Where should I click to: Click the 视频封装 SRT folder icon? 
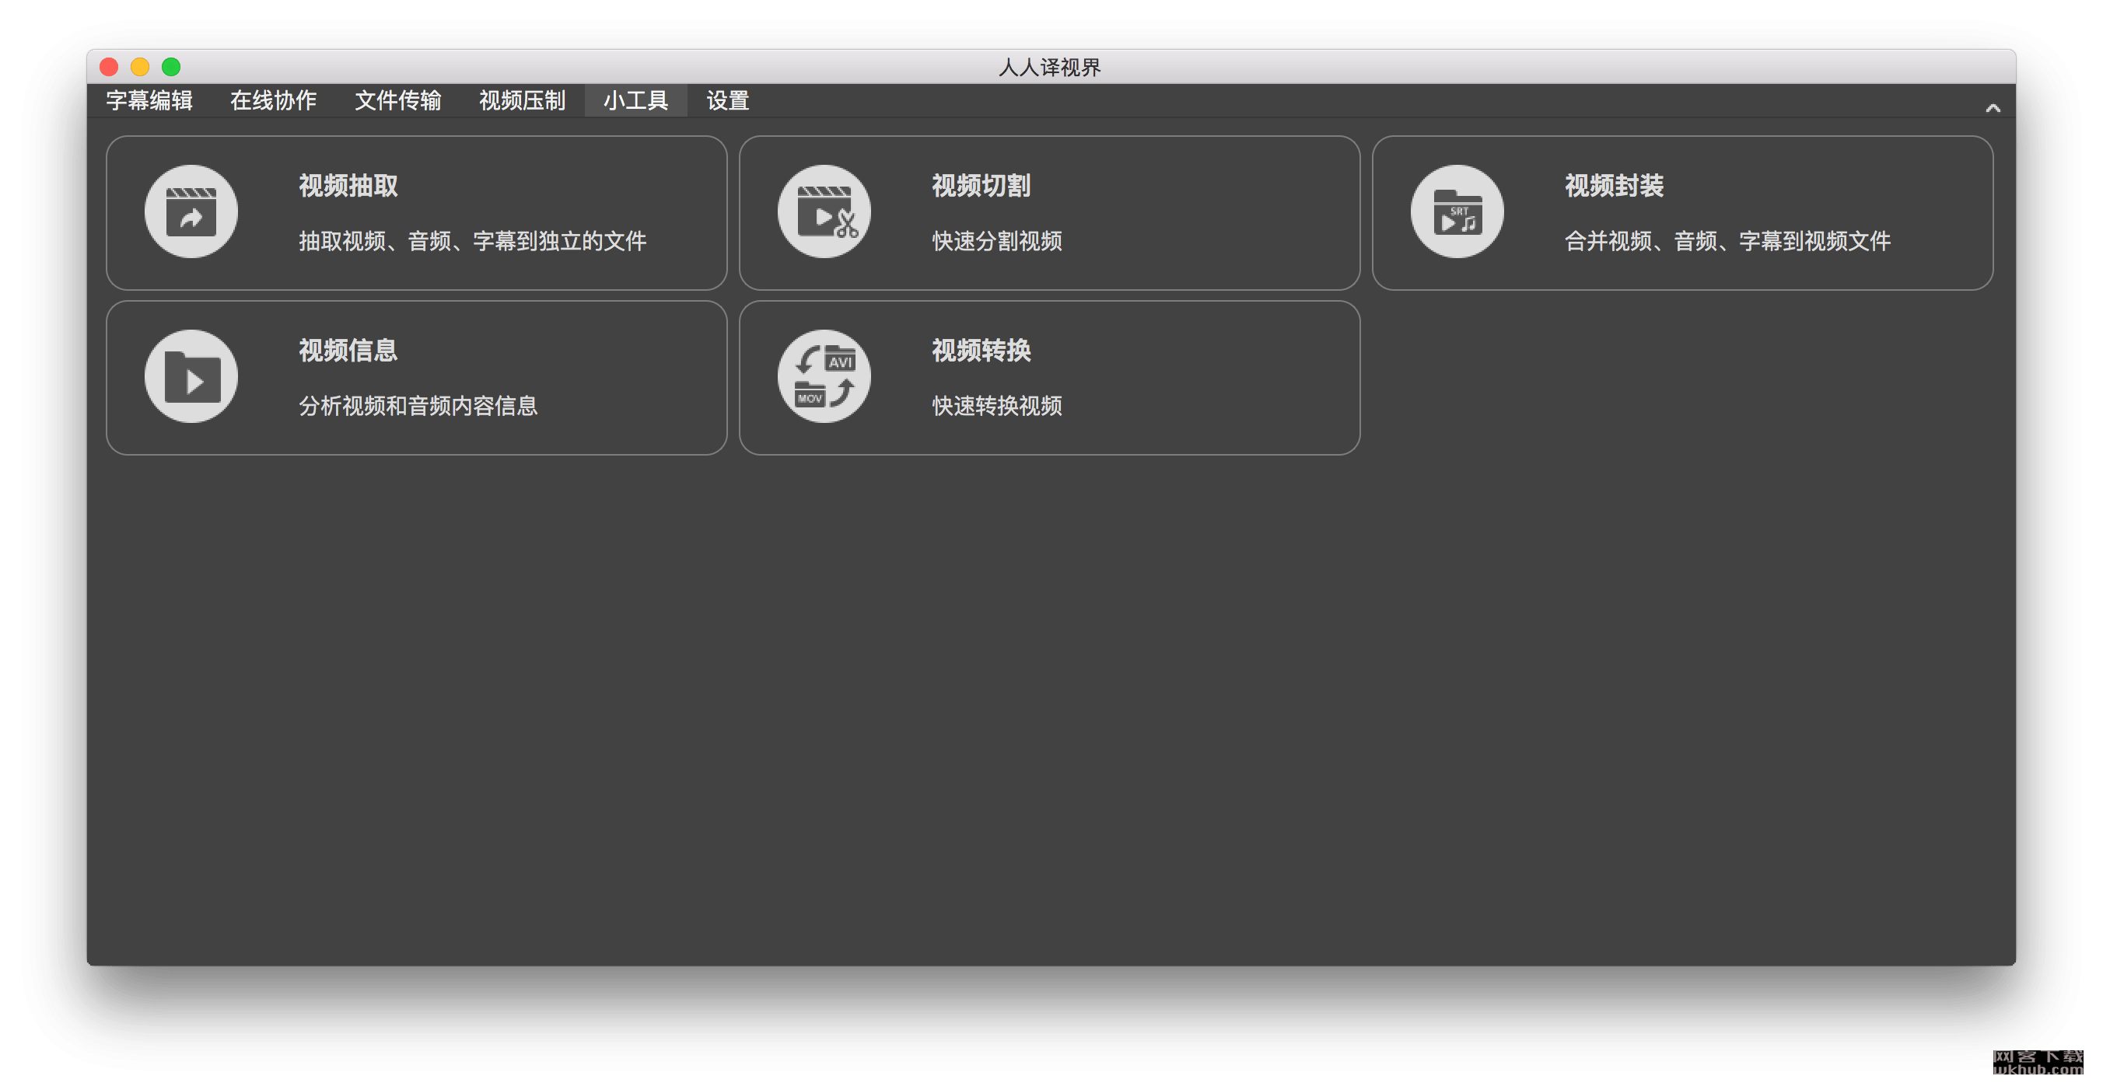(x=1457, y=212)
